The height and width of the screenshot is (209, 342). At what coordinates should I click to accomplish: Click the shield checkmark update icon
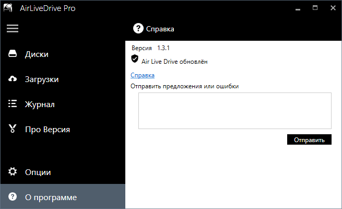pos(135,59)
